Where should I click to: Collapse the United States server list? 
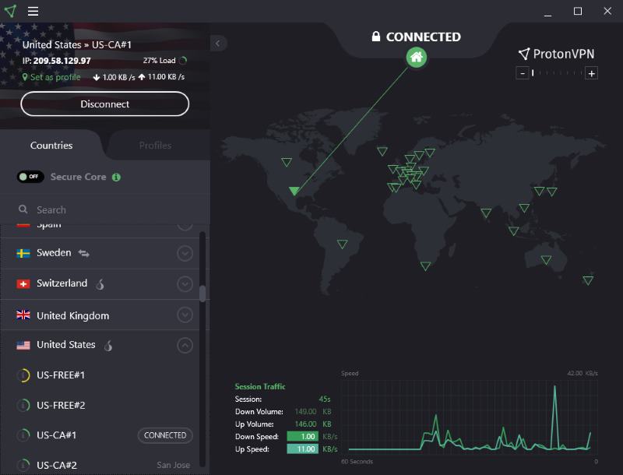tap(185, 345)
